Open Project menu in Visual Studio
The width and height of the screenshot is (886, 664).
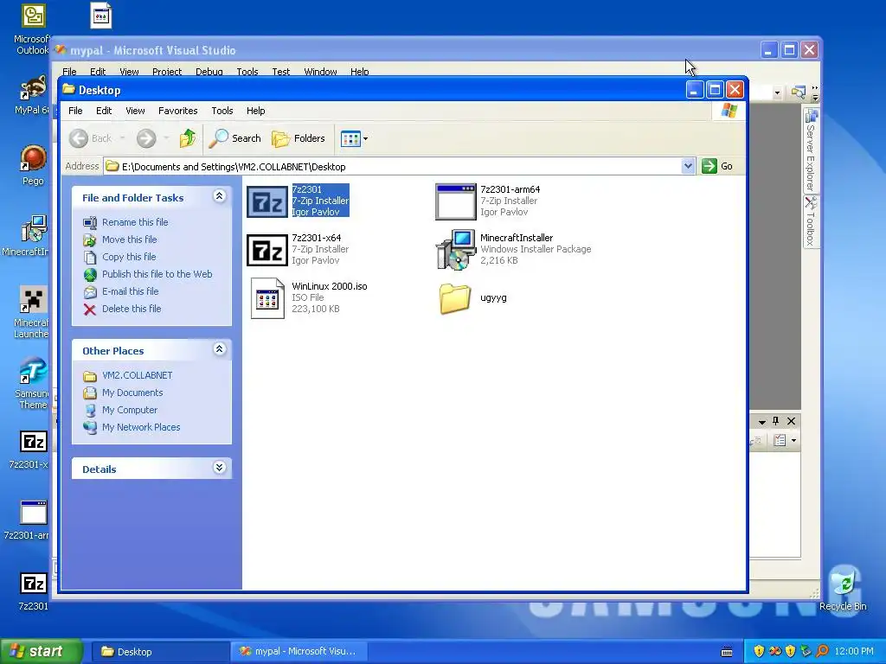(x=167, y=72)
